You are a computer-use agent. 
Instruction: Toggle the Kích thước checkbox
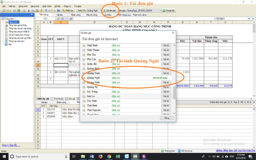pyautogui.click(x=52, y=99)
